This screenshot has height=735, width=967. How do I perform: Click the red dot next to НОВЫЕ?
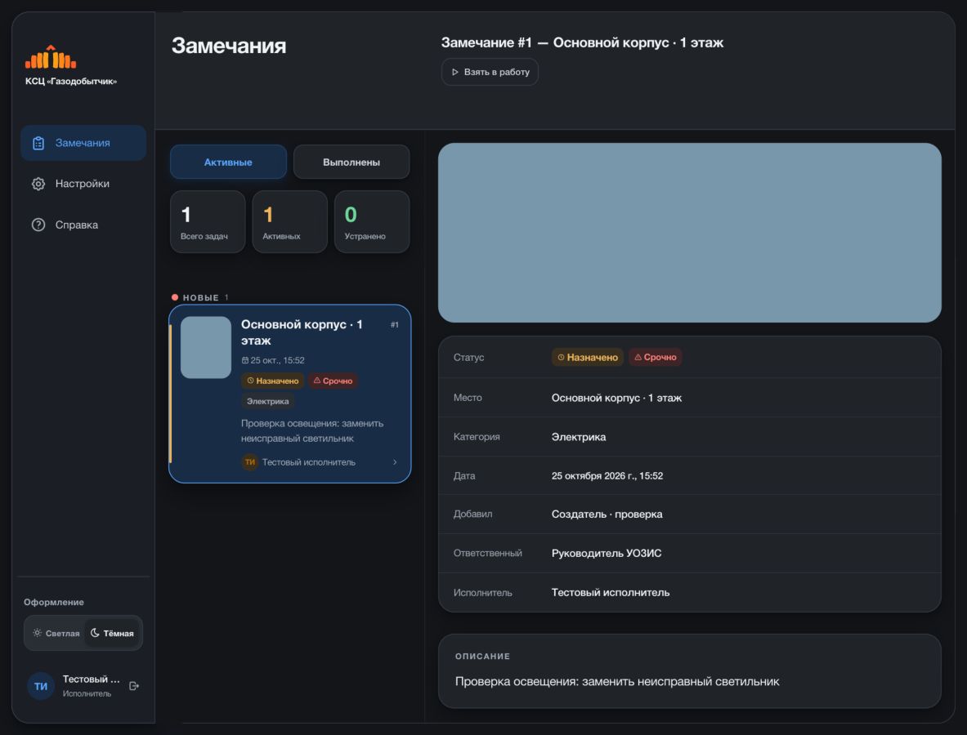coord(175,297)
